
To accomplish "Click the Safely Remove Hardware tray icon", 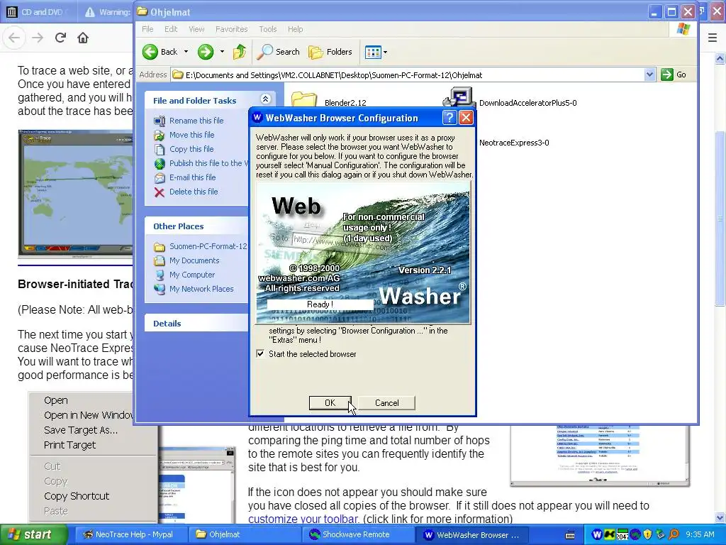I will point(661,535).
